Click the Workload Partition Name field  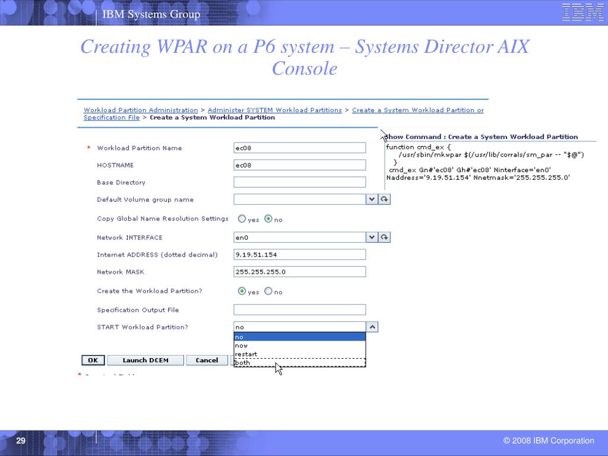pyautogui.click(x=300, y=148)
